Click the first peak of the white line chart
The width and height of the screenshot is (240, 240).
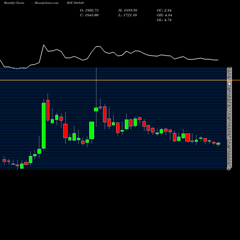(44, 45)
